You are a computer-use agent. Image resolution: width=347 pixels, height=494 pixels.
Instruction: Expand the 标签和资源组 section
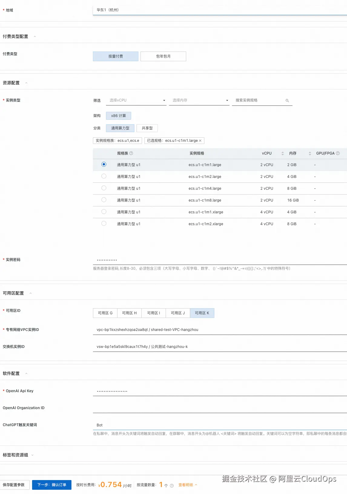[x=32, y=455]
